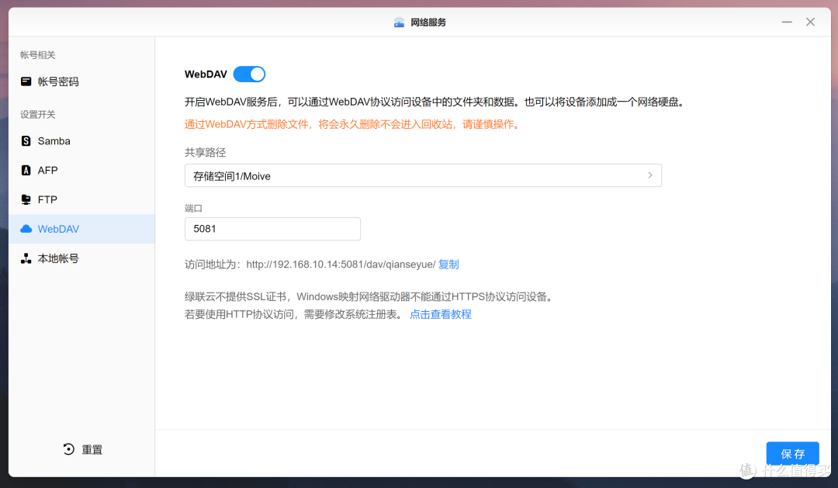Open the 点击查看教程 tutorial link
Viewport: 838px width, 488px height.
441,314
